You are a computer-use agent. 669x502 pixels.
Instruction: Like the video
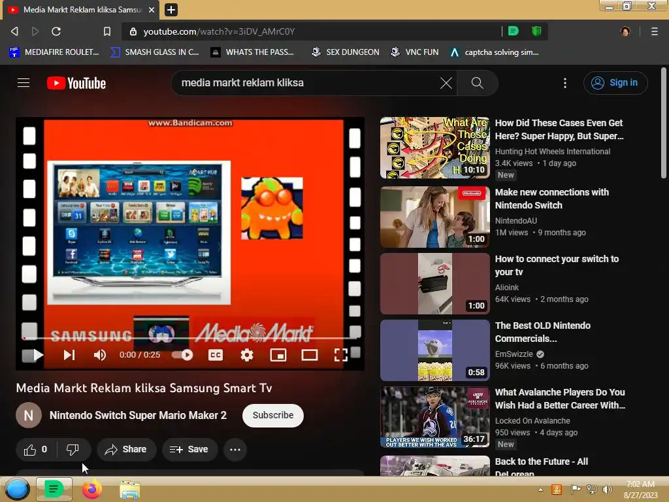pos(37,450)
